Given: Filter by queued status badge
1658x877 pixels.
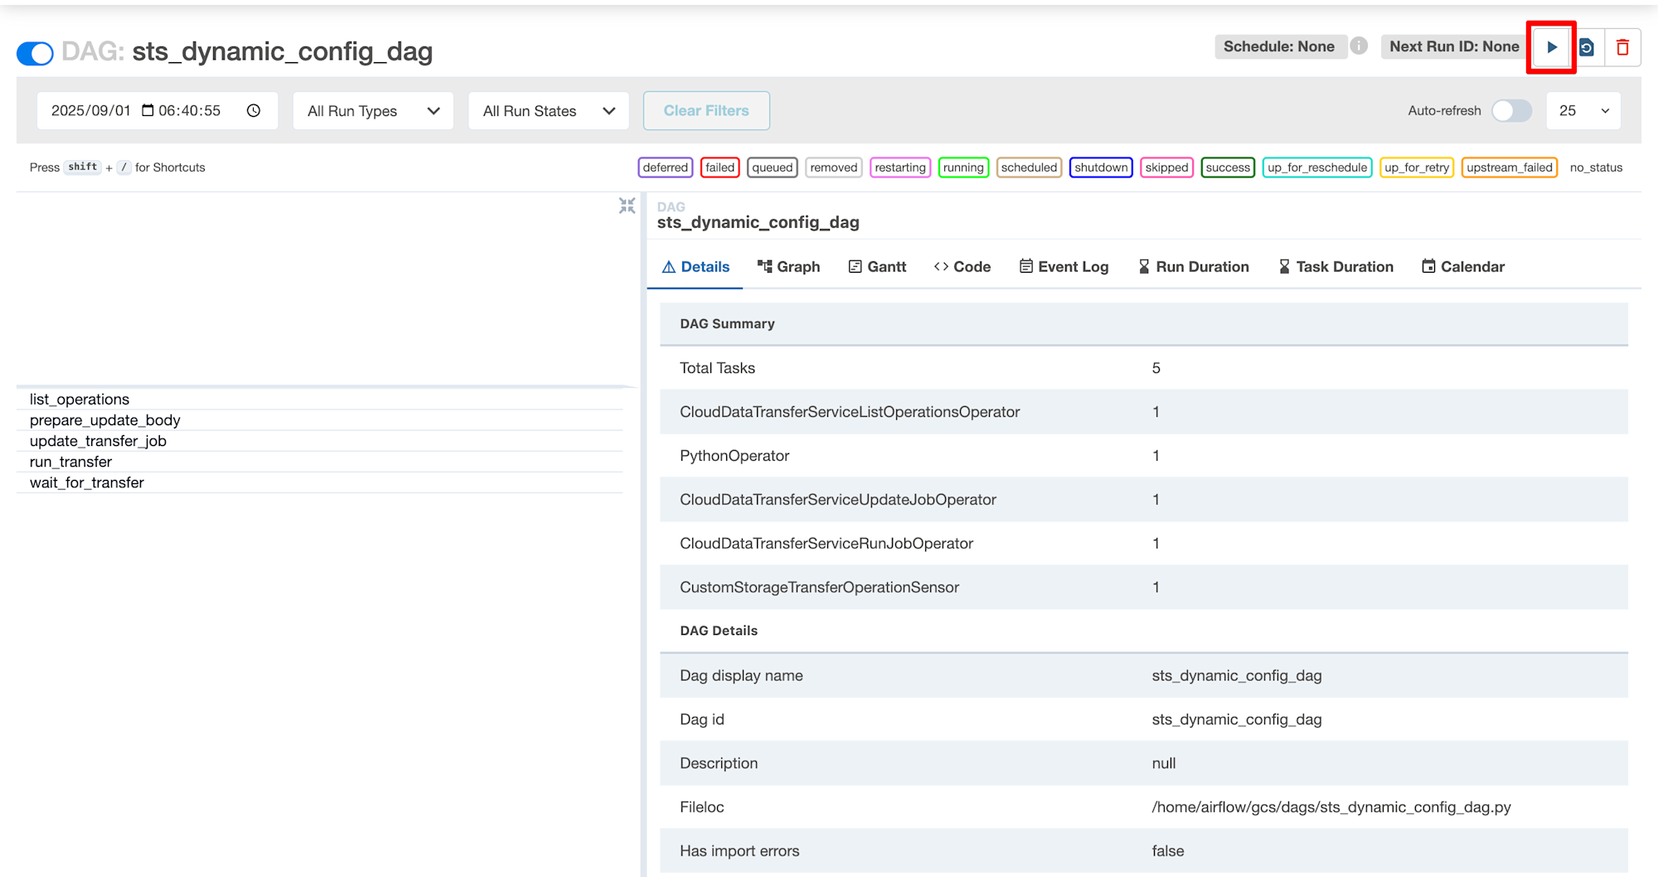Looking at the screenshot, I should coord(773,167).
